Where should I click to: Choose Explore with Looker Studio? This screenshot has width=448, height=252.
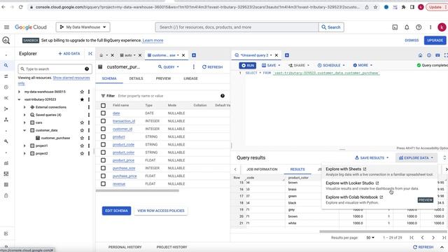click(379, 185)
